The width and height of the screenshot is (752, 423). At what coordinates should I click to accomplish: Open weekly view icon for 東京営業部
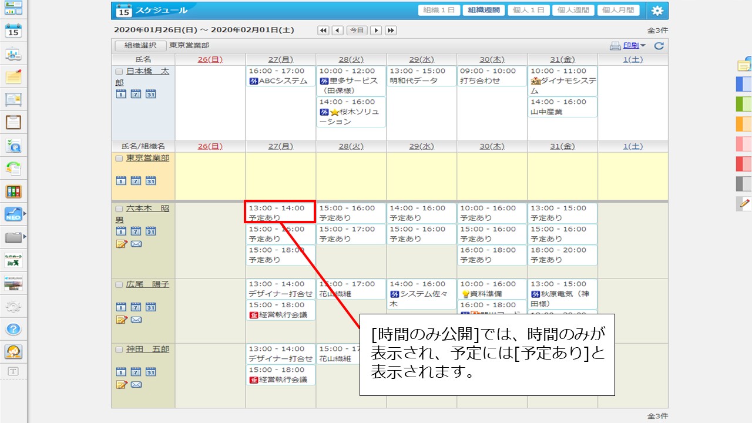coord(136,180)
